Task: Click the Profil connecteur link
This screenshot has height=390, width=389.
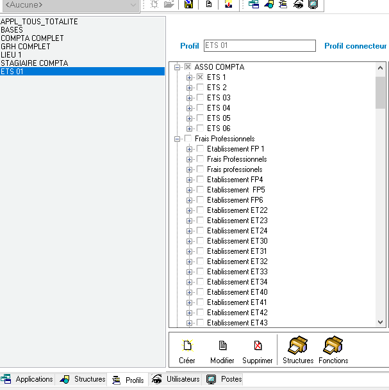Action: [x=355, y=46]
